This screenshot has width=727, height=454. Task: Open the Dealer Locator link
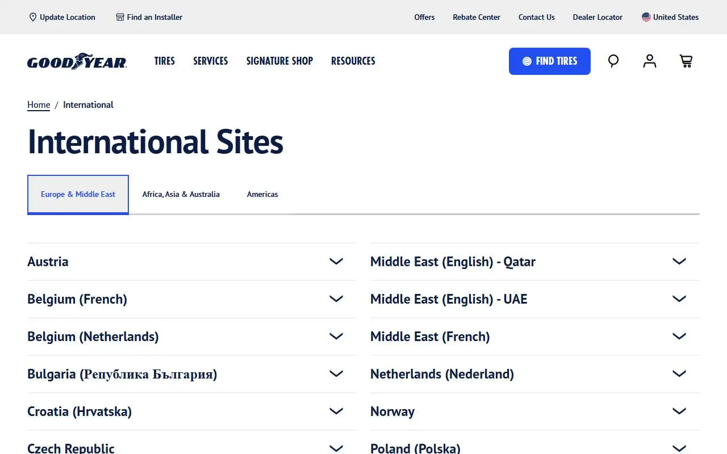[598, 17]
